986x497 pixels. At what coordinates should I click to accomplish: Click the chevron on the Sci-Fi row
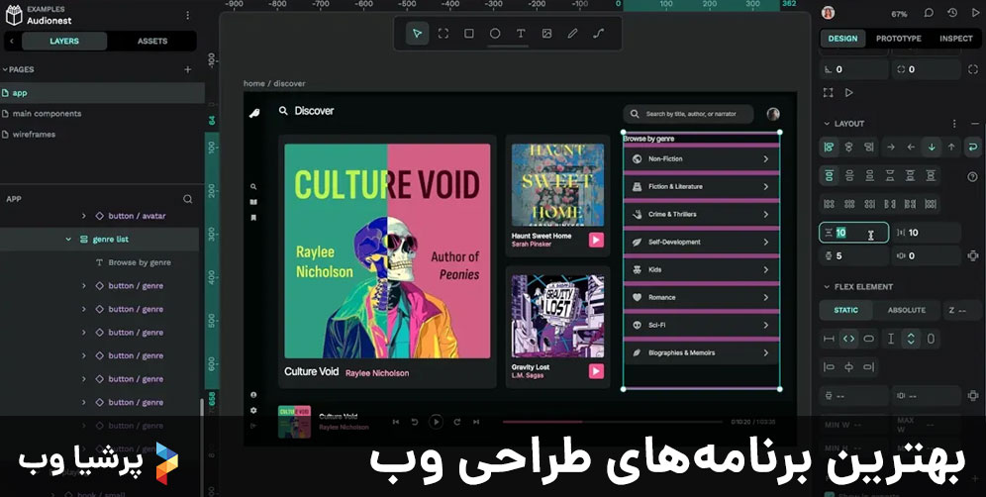pos(766,325)
